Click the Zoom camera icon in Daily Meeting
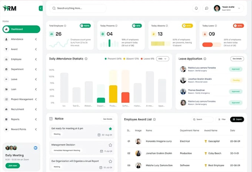Screen dimensions: 252x172 tap(36, 148)
